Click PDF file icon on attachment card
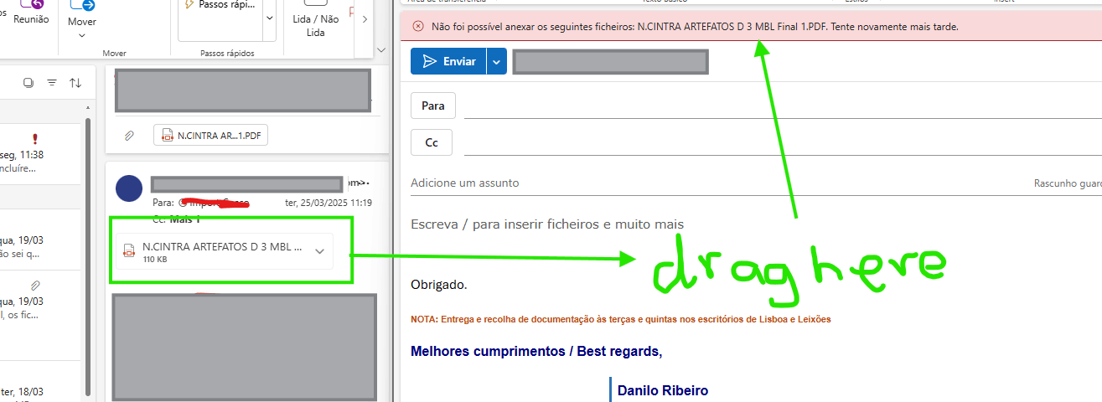This screenshot has height=402, width=1102. click(129, 251)
